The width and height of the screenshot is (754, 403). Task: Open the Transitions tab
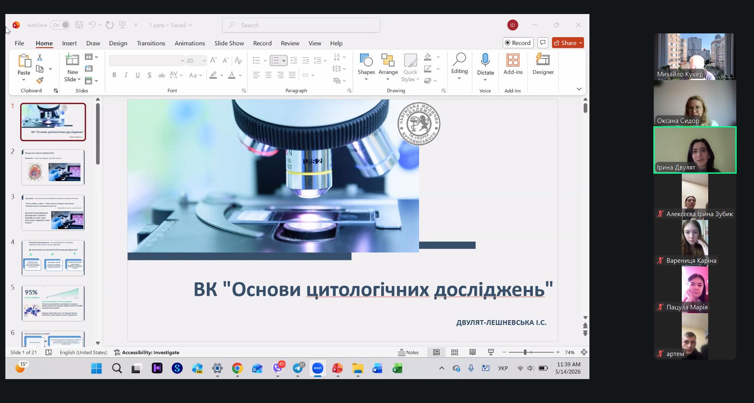coord(151,43)
